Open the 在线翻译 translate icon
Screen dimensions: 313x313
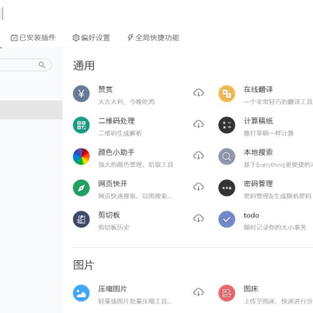coord(227,93)
